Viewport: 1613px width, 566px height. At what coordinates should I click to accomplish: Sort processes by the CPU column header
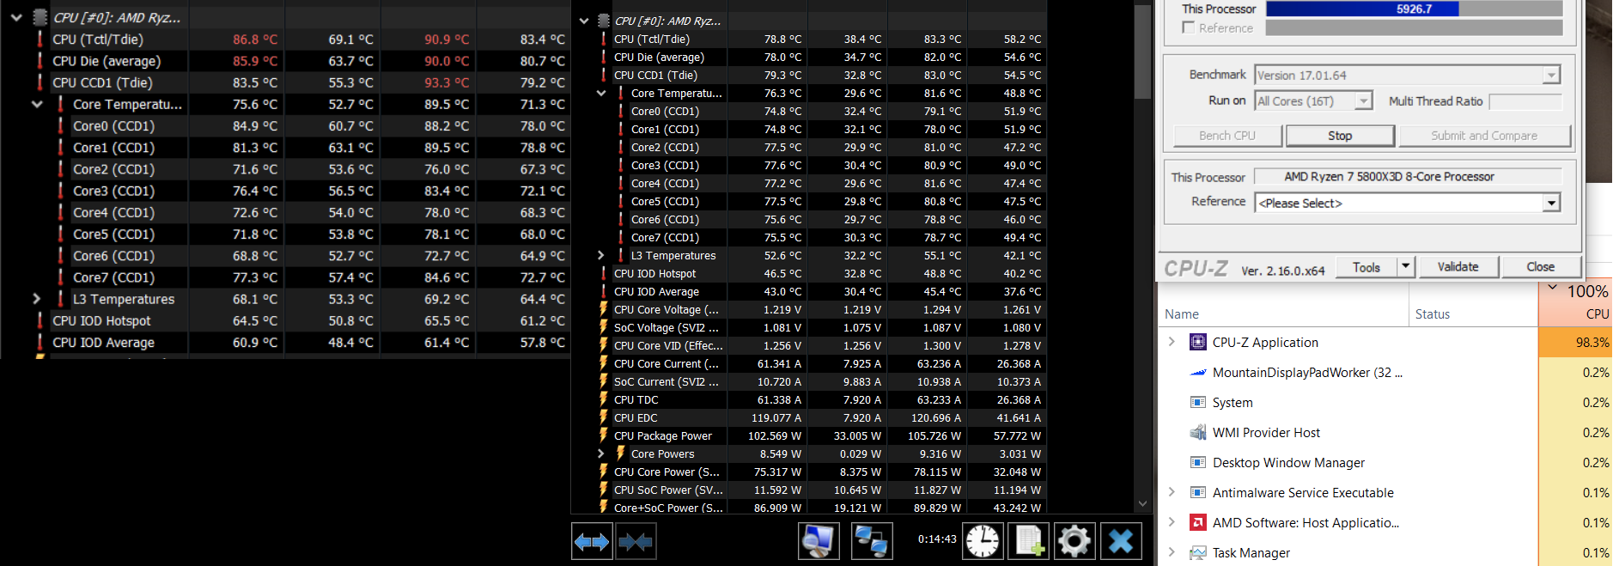pos(1597,314)
